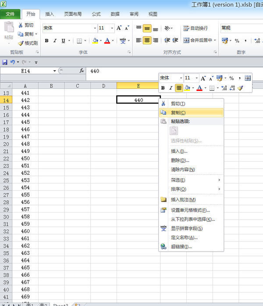263x306 pixels.
Task: Click the Save icon in quick access toolbar
Action: [x=5, y=62]
